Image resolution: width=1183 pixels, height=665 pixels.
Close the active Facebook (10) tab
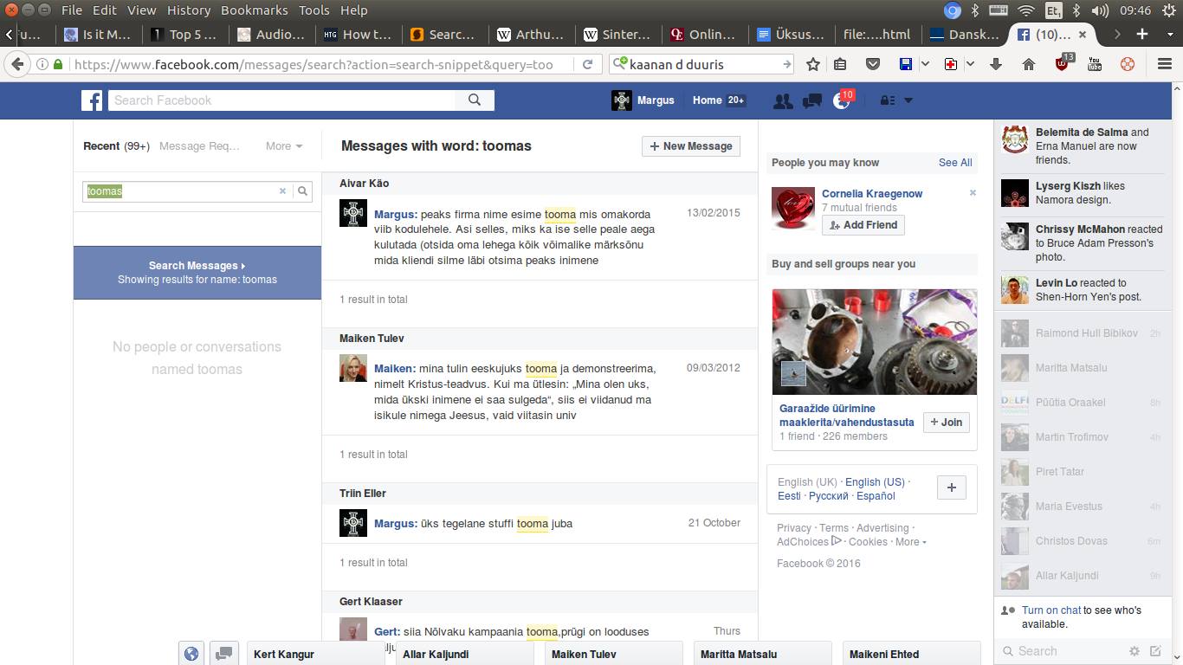point(1083,35)
